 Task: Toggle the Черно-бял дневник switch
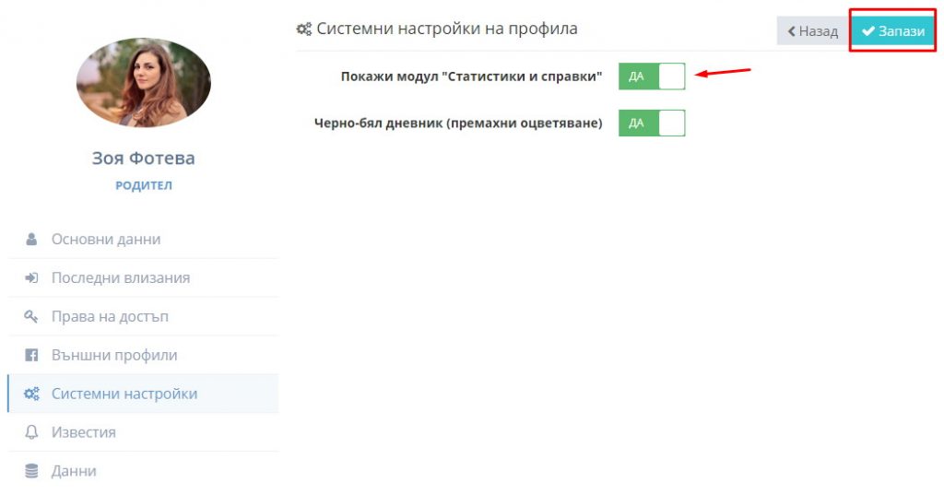click(652, 123)
